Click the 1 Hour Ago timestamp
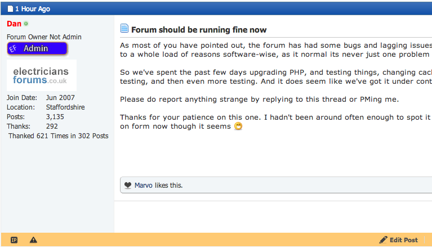The image size is (432, 249). [33, 9]
